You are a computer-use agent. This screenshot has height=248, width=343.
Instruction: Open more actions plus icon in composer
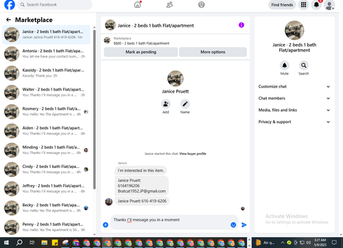[x=106, y=225]
